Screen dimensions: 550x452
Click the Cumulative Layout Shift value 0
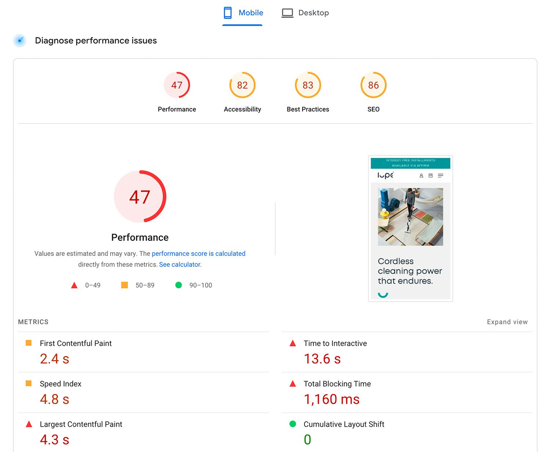click(308, 440)
